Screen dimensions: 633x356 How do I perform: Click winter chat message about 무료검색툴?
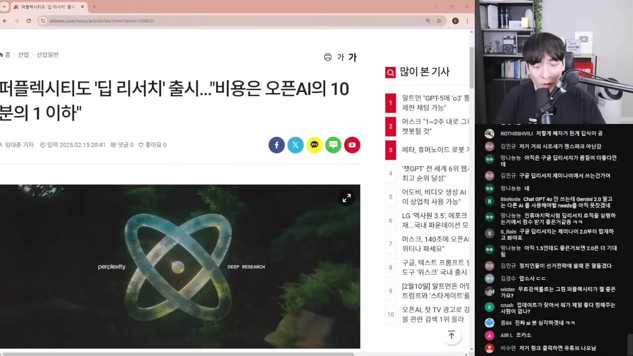(559, 292)
